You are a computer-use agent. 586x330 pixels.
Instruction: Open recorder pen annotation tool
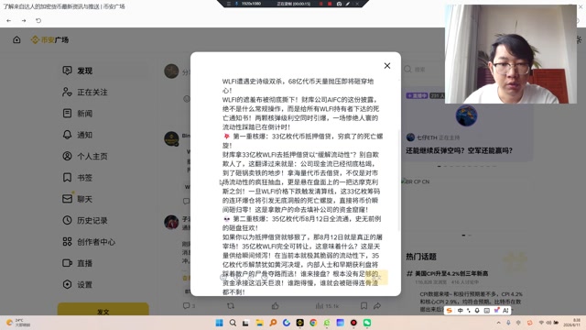pos(348,4)
